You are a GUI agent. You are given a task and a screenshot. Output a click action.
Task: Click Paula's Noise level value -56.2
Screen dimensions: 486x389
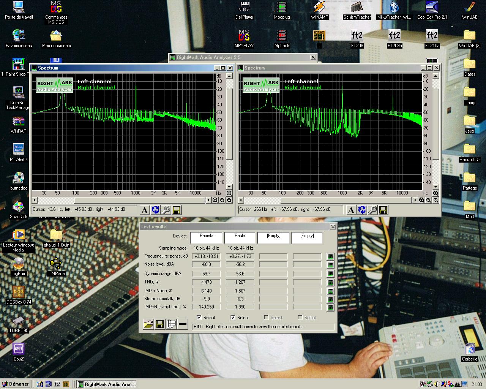240,264
